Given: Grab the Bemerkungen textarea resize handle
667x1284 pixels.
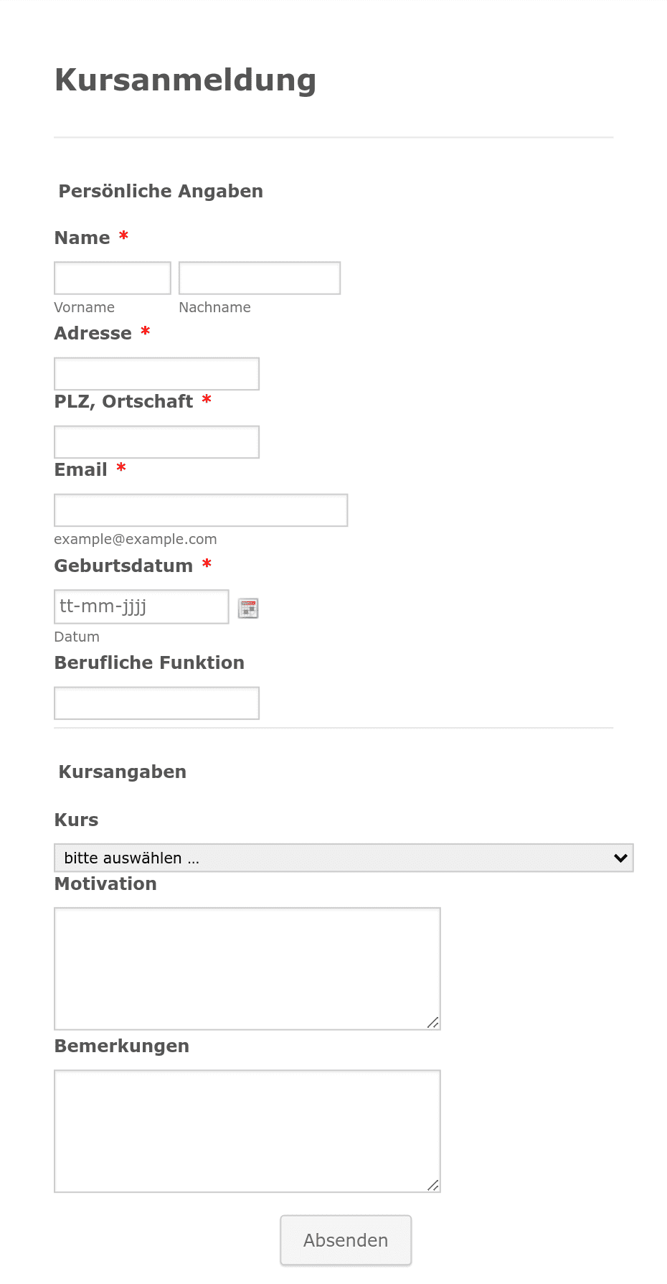Looking at the screenshot, I should click(433, 1185).
